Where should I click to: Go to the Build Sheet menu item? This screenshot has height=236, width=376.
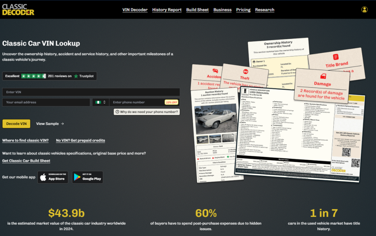point(197,10)
